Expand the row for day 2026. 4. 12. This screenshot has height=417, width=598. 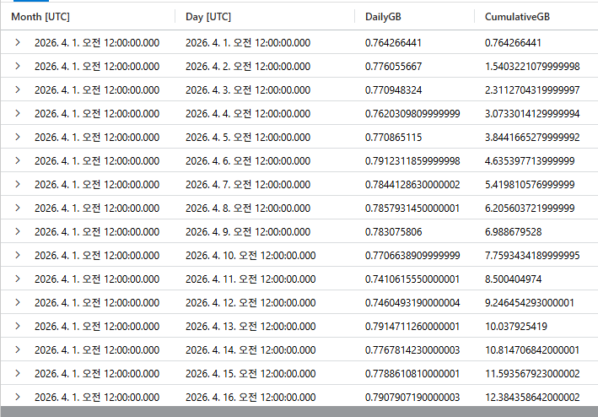click(18, 302)
